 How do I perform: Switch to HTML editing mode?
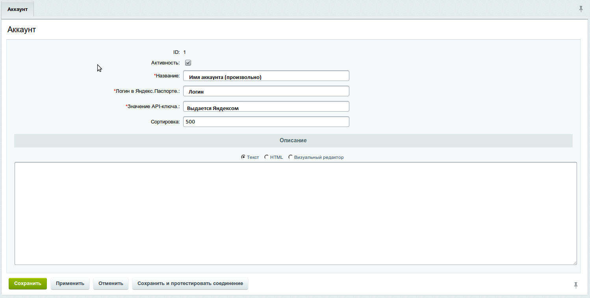[x=266, y=156]
